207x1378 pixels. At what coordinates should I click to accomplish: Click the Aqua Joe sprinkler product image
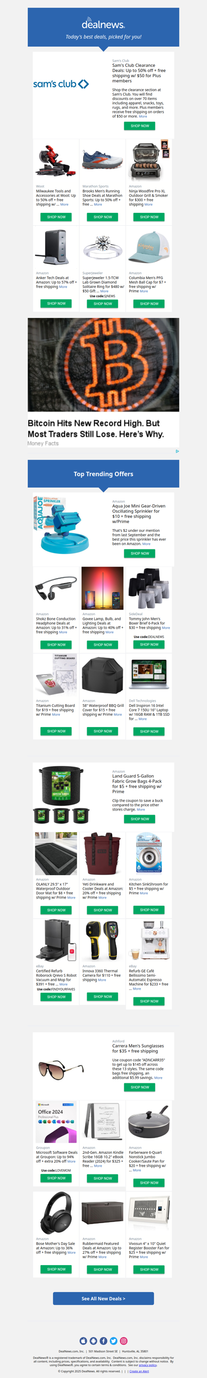click(x=62, y=525)
